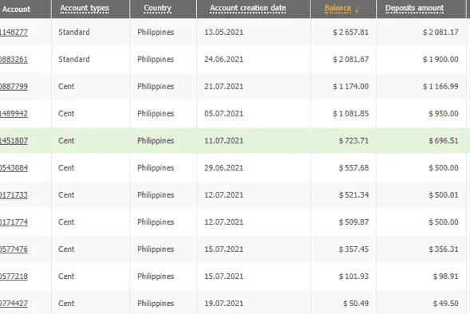Sort by Account creation date header
This screenshot has height=314, width=470.
coord(247,8)
